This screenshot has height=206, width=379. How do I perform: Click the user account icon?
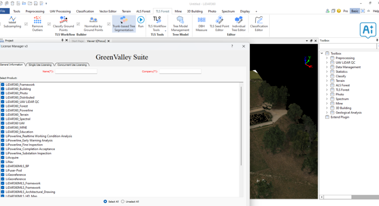point(327,11)
